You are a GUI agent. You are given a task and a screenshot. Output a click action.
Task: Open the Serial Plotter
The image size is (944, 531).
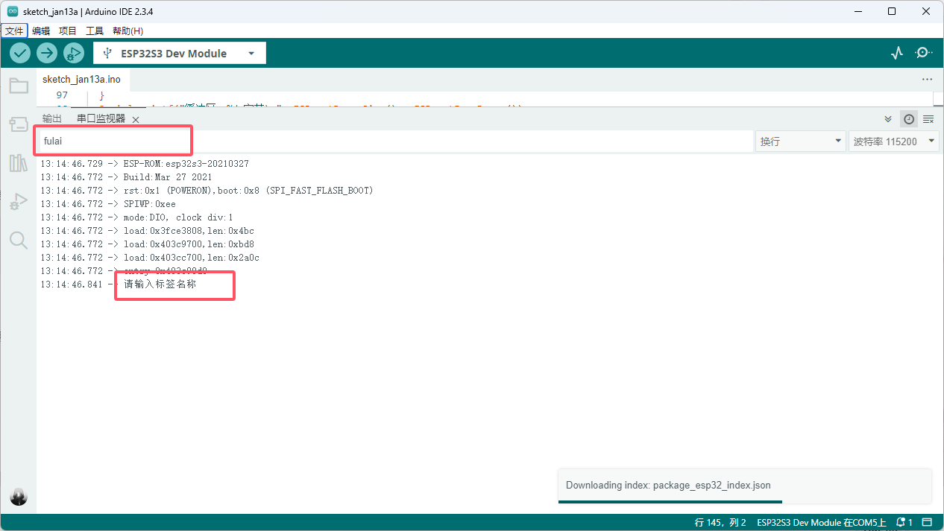[897, 53]
